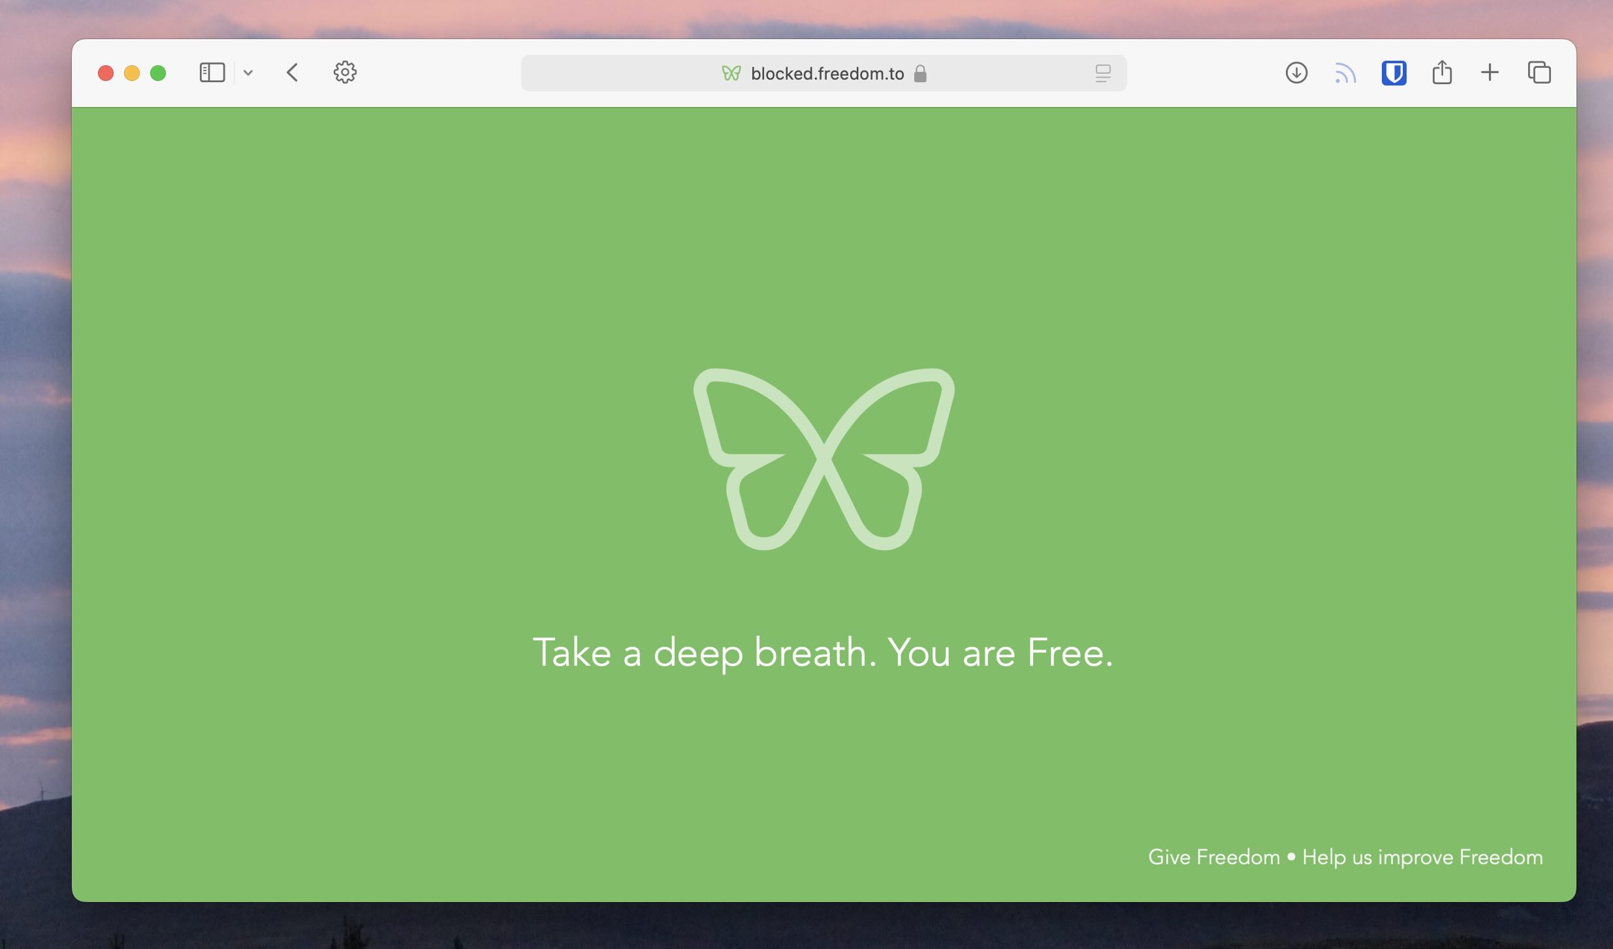This screenshot has height=949, width=1613.
Task: Show the downloads list
Action: tap(1296, 72)
